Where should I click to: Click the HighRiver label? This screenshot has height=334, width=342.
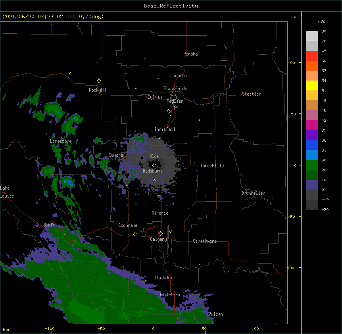171,295
